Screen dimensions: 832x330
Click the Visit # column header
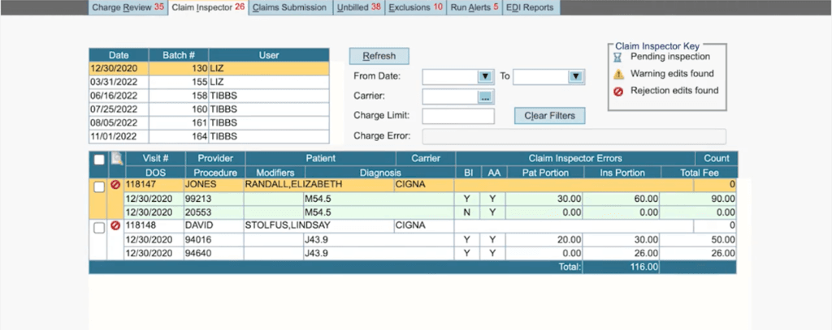(x=155, y=158)
